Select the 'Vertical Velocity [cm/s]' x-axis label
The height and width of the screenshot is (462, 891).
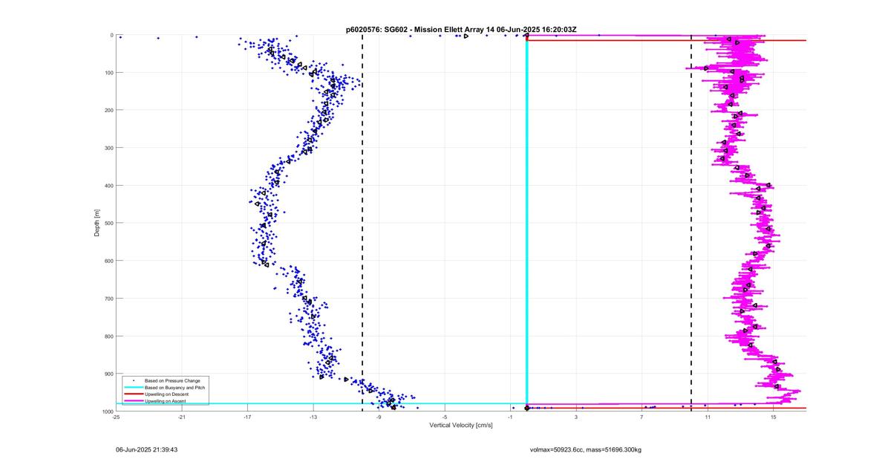[460, 426]
